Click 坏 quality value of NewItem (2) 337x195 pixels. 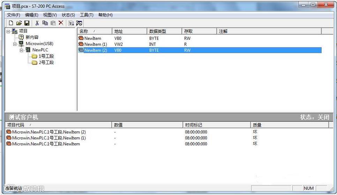pos(255,132)
